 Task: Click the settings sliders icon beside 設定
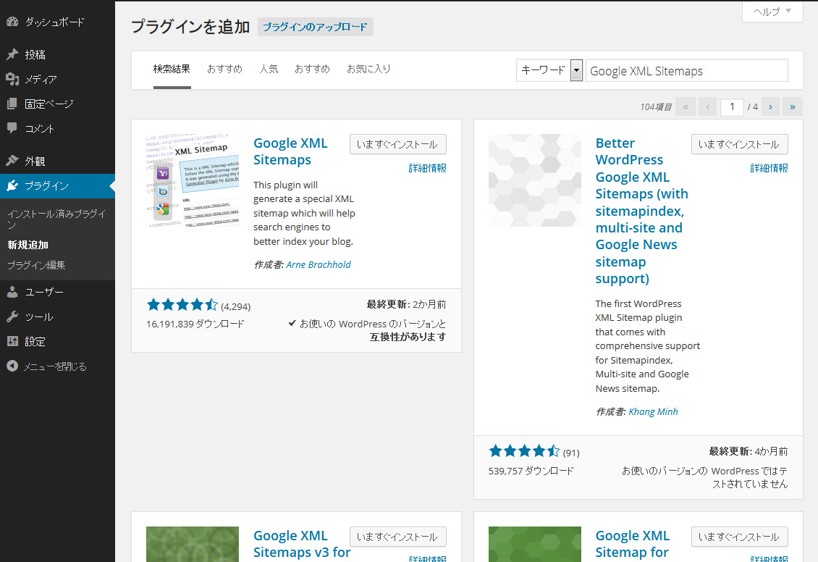tap(12, 341)
